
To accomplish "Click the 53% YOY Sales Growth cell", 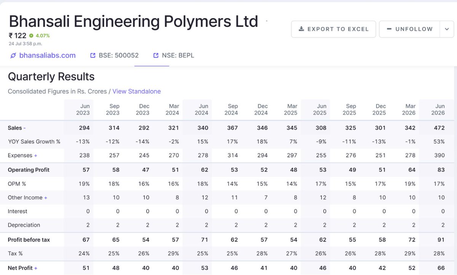I will pos(439,142).
